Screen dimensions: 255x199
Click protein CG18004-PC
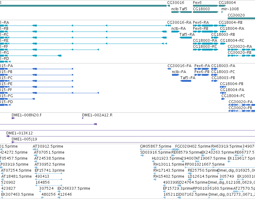tap(233, 96)
